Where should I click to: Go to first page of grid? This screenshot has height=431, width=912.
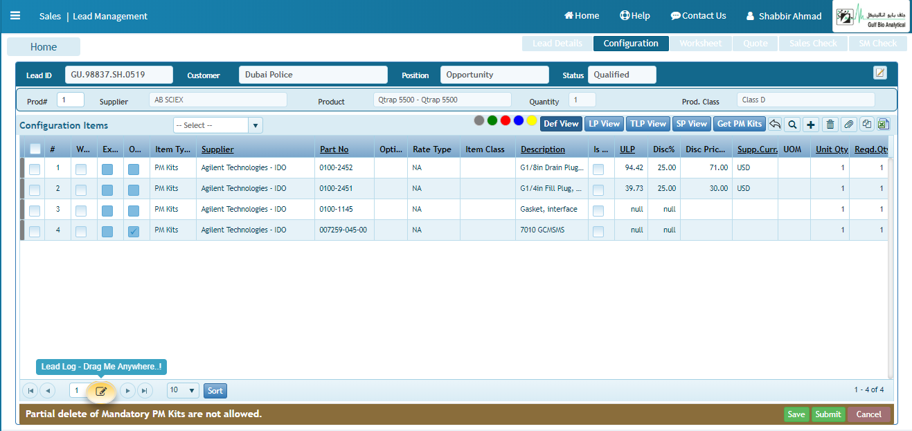click(x=30, y=391)
